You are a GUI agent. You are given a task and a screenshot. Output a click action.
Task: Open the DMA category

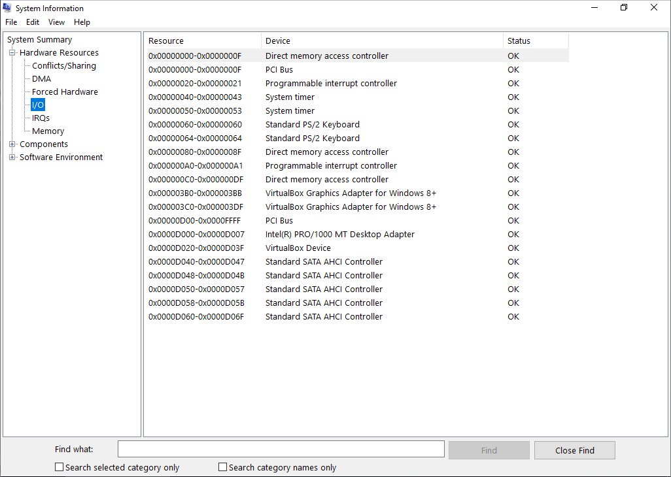[41, 79]
